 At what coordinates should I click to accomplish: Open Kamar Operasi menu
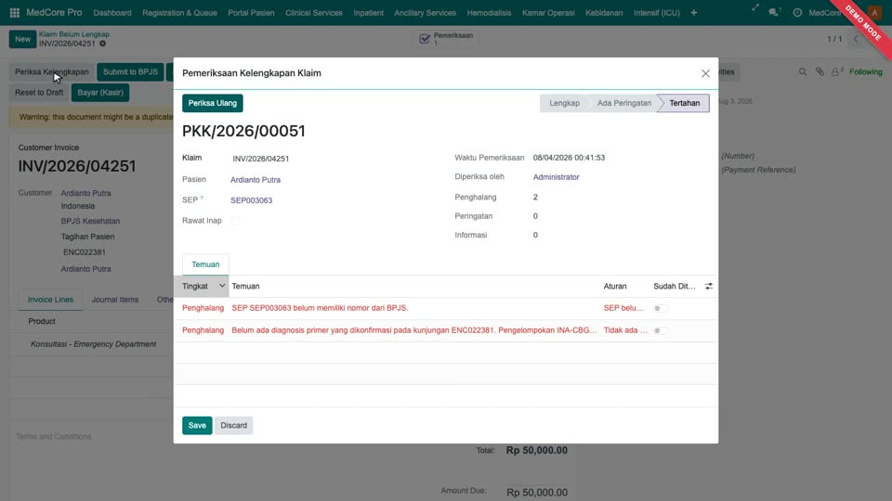548,12
